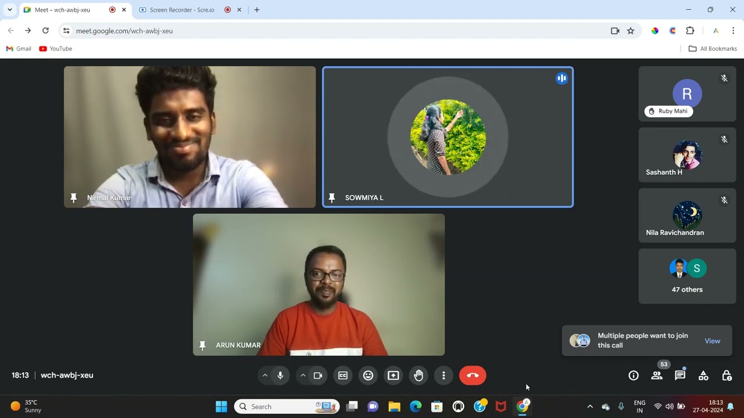The height and width of the screenshot is (418, 744).
Task: Show the people participants panel
Action: click(x=657, y=376)
